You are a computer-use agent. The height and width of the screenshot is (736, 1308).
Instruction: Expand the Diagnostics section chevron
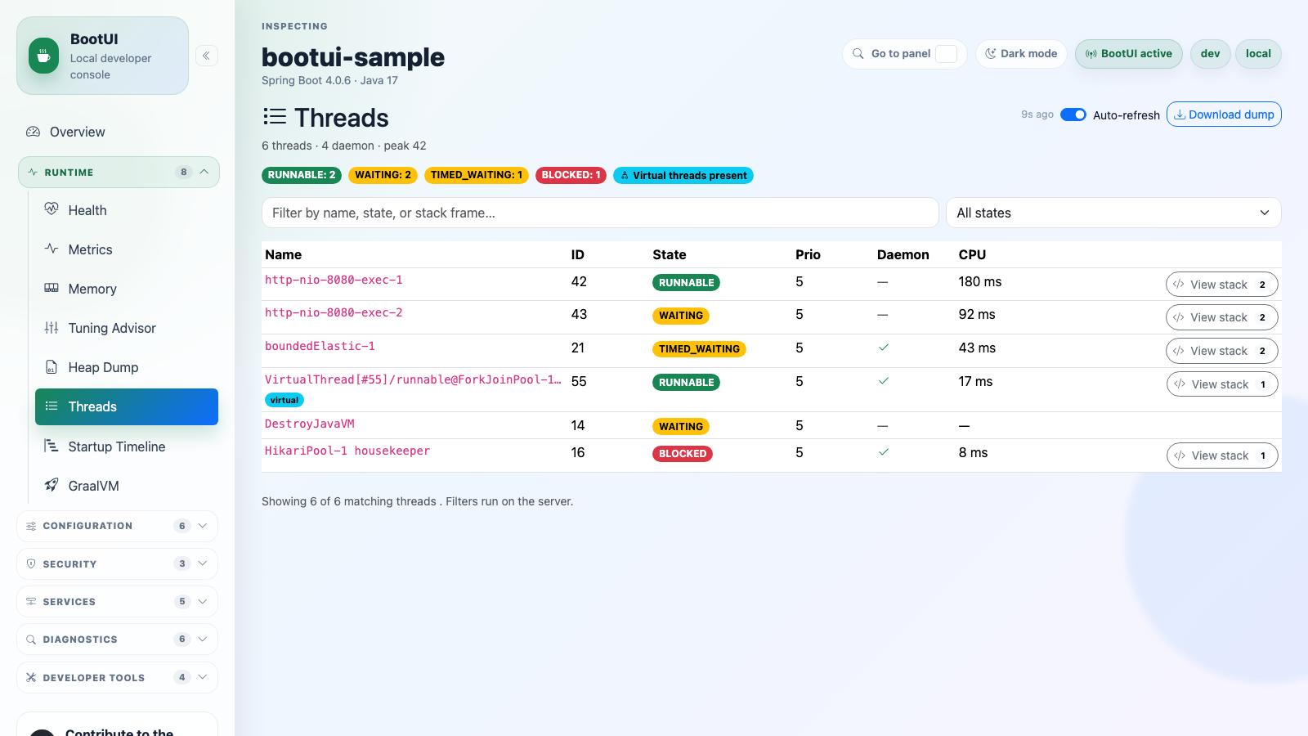(203, 639)
